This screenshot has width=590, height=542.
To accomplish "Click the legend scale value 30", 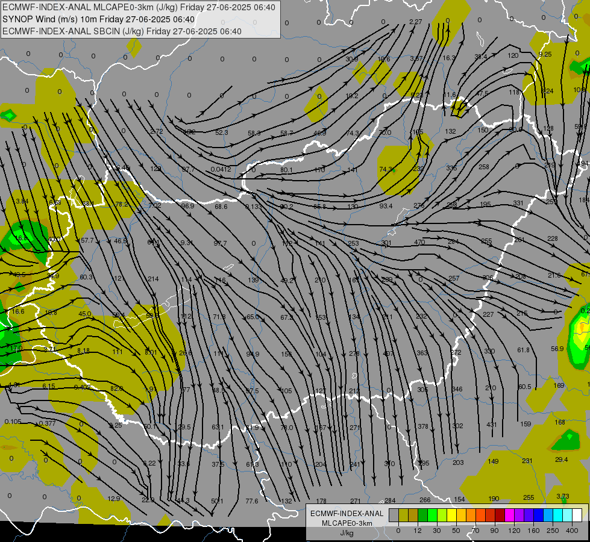I will click(436, 531).
